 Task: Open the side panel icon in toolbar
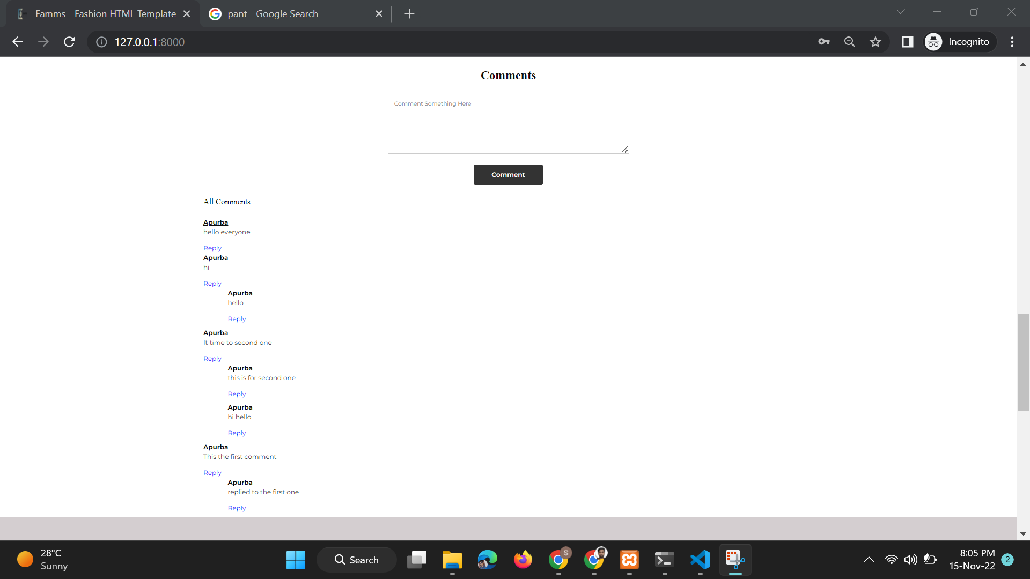point(907,42)
